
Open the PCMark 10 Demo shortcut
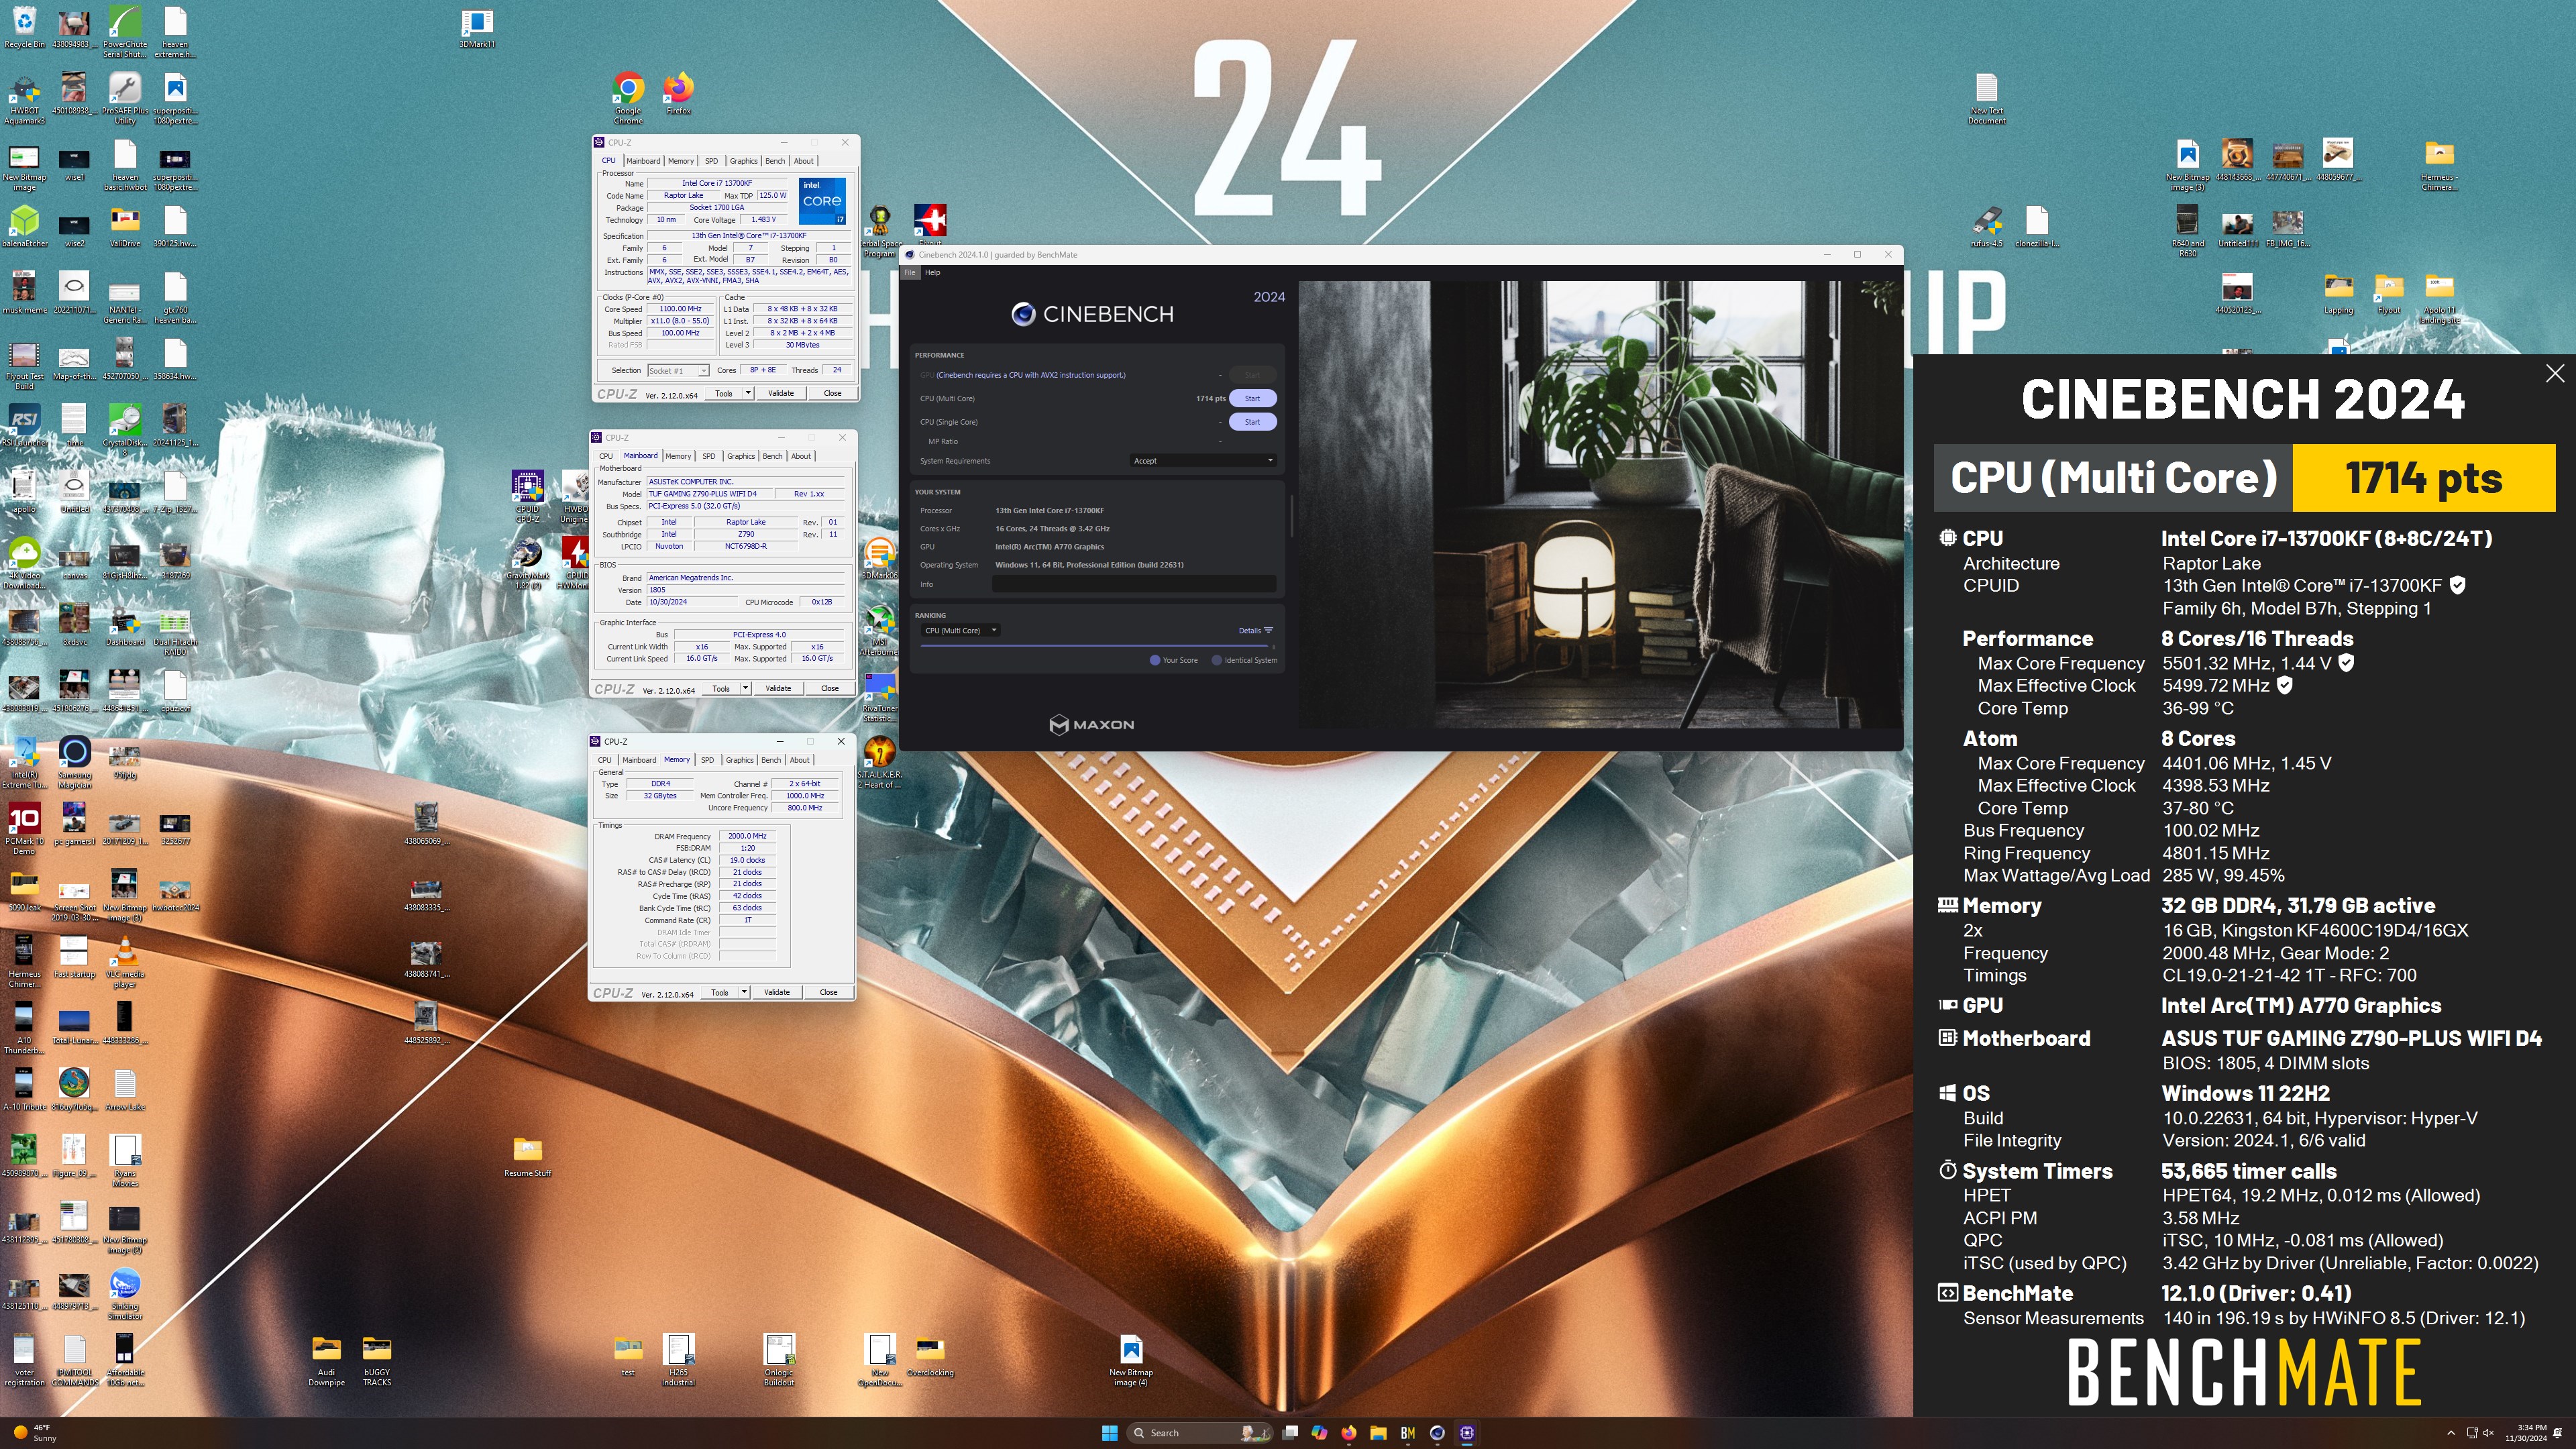(24, 829)
